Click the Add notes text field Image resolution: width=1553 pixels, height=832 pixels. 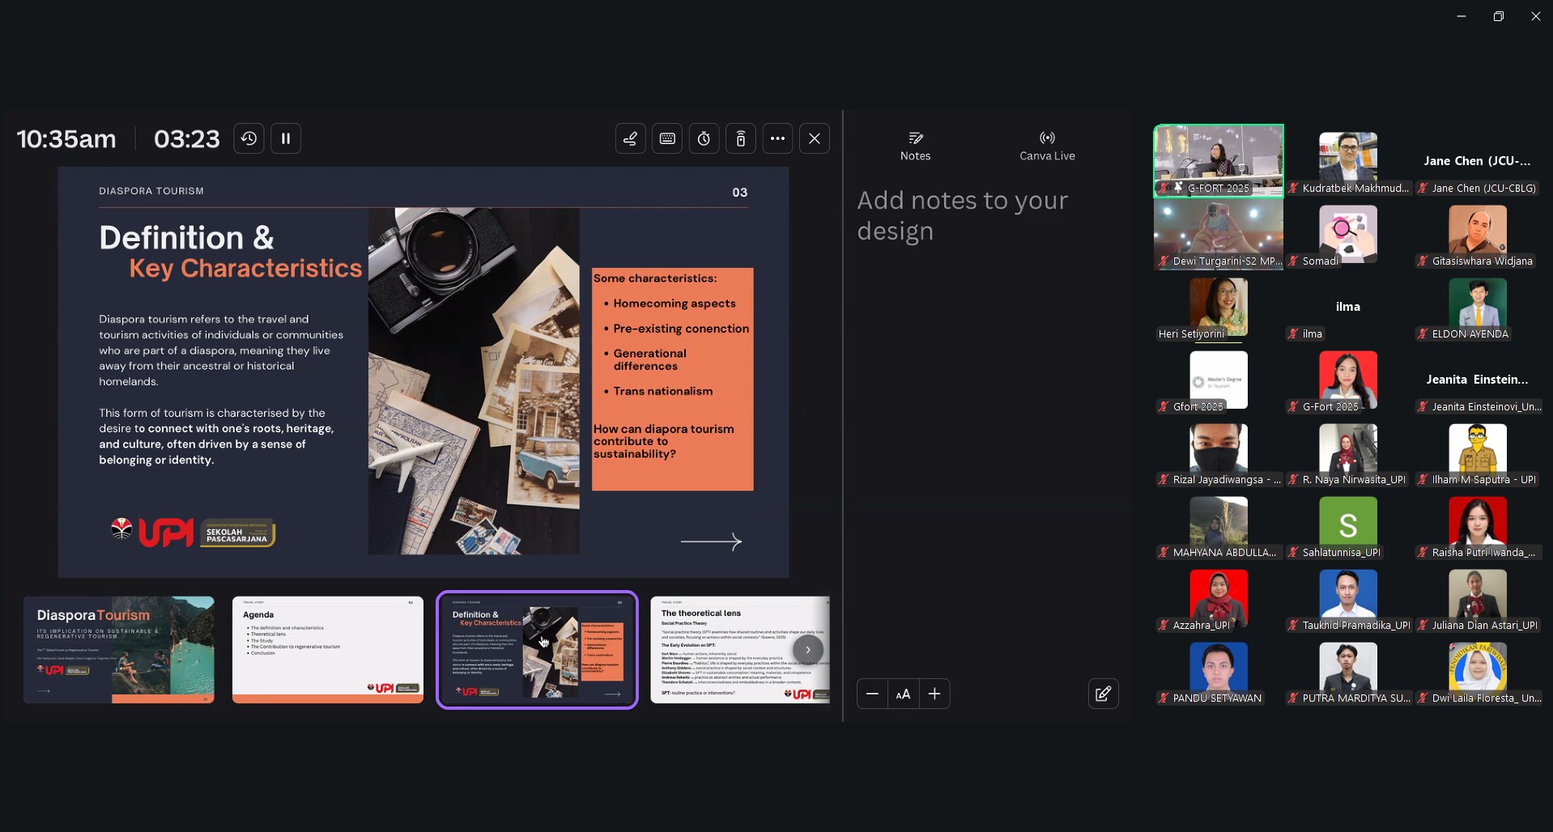pos(962,215)
